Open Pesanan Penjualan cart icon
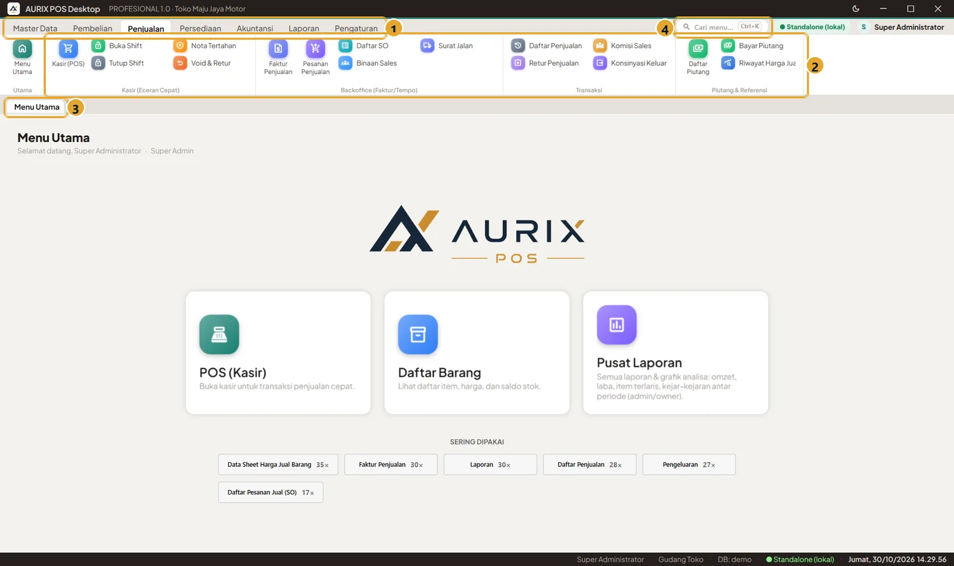 (315, 49)
